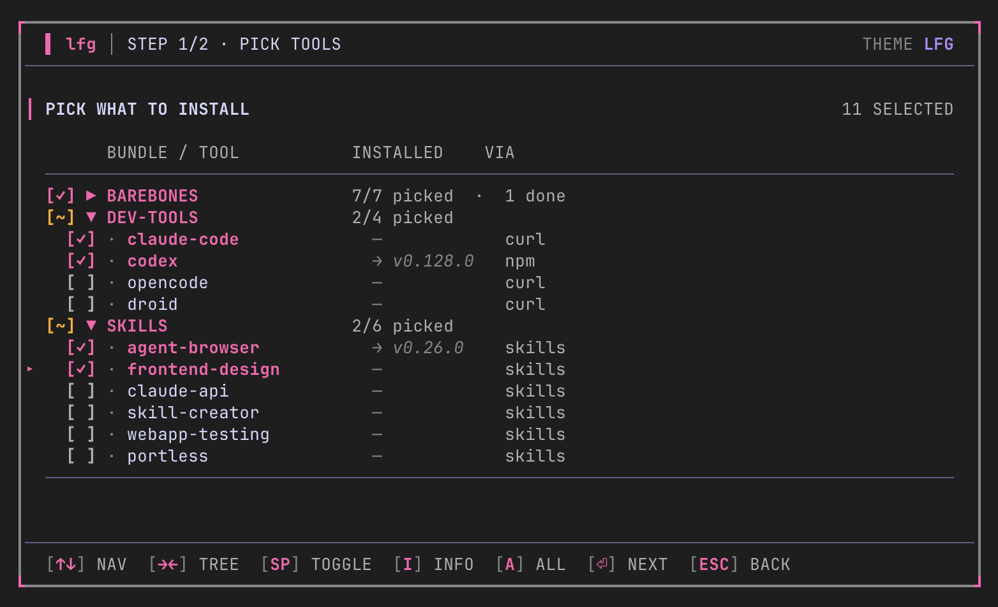
Task: Click the BUNDLE / TOOL column header
Action: 173,152
